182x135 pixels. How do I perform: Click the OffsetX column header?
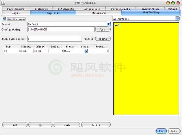(26, 47)
